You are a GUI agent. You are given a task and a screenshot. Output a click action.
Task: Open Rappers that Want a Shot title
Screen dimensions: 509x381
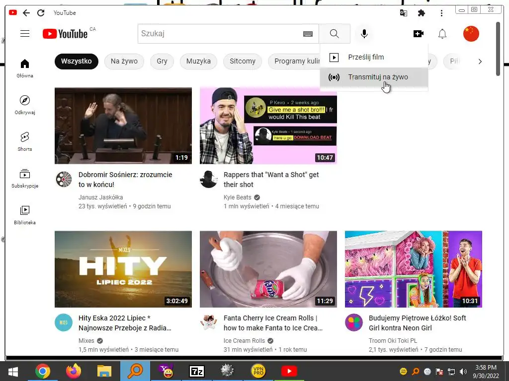271,180
